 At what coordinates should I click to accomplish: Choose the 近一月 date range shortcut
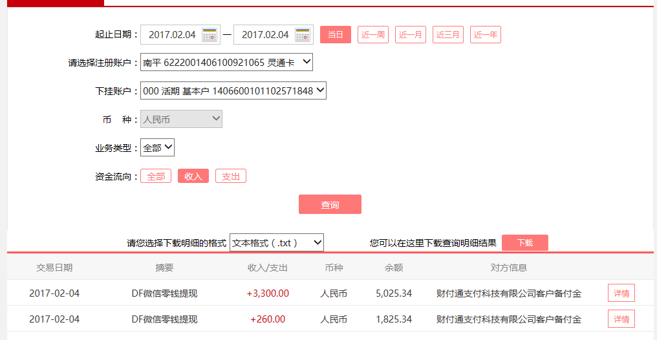pyautogui.click(x=411, y=35)
